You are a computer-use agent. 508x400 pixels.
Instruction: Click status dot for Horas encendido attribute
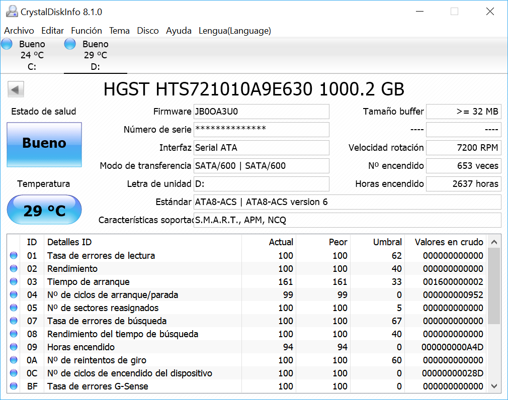point(14,347)
